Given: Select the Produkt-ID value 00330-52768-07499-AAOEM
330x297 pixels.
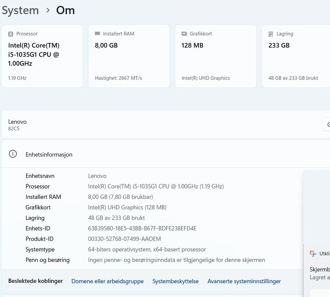Looking at the screenshot, I should [x=124, y=239].
